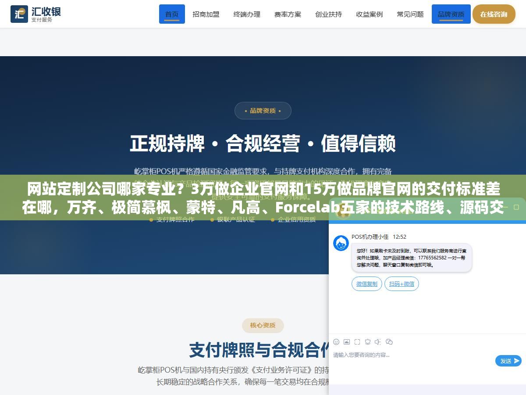Click the 正规持牌·合规经营·值得信赖 headline
Screen dimensions: 526x395
click(263, 144)
